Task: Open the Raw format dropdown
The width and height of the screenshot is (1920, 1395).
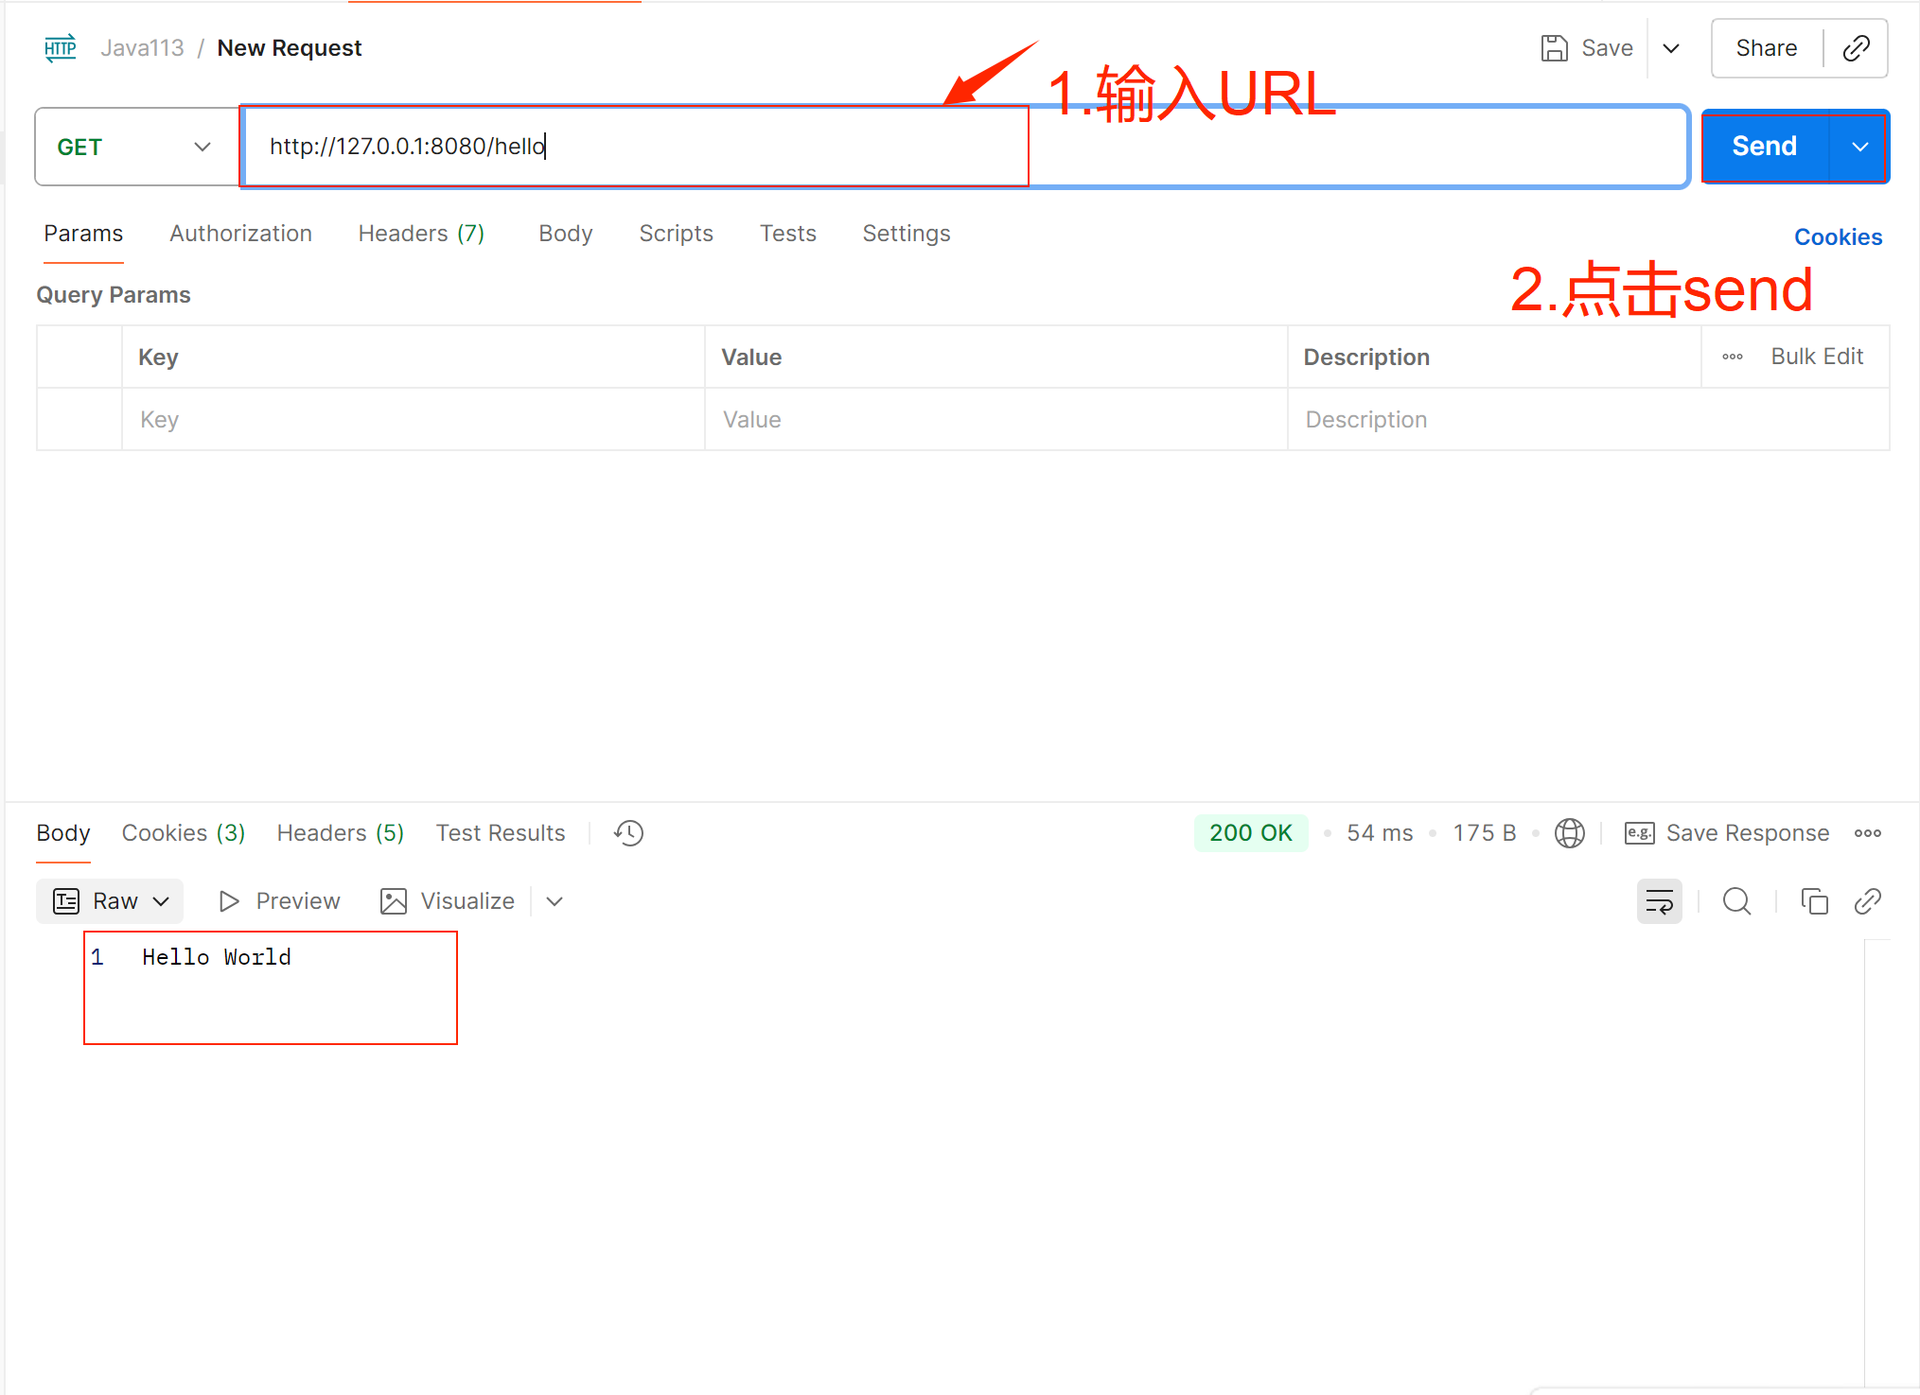Action: point(111,901)
